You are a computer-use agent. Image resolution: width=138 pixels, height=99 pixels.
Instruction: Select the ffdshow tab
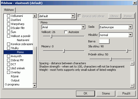tap(9, 10)
